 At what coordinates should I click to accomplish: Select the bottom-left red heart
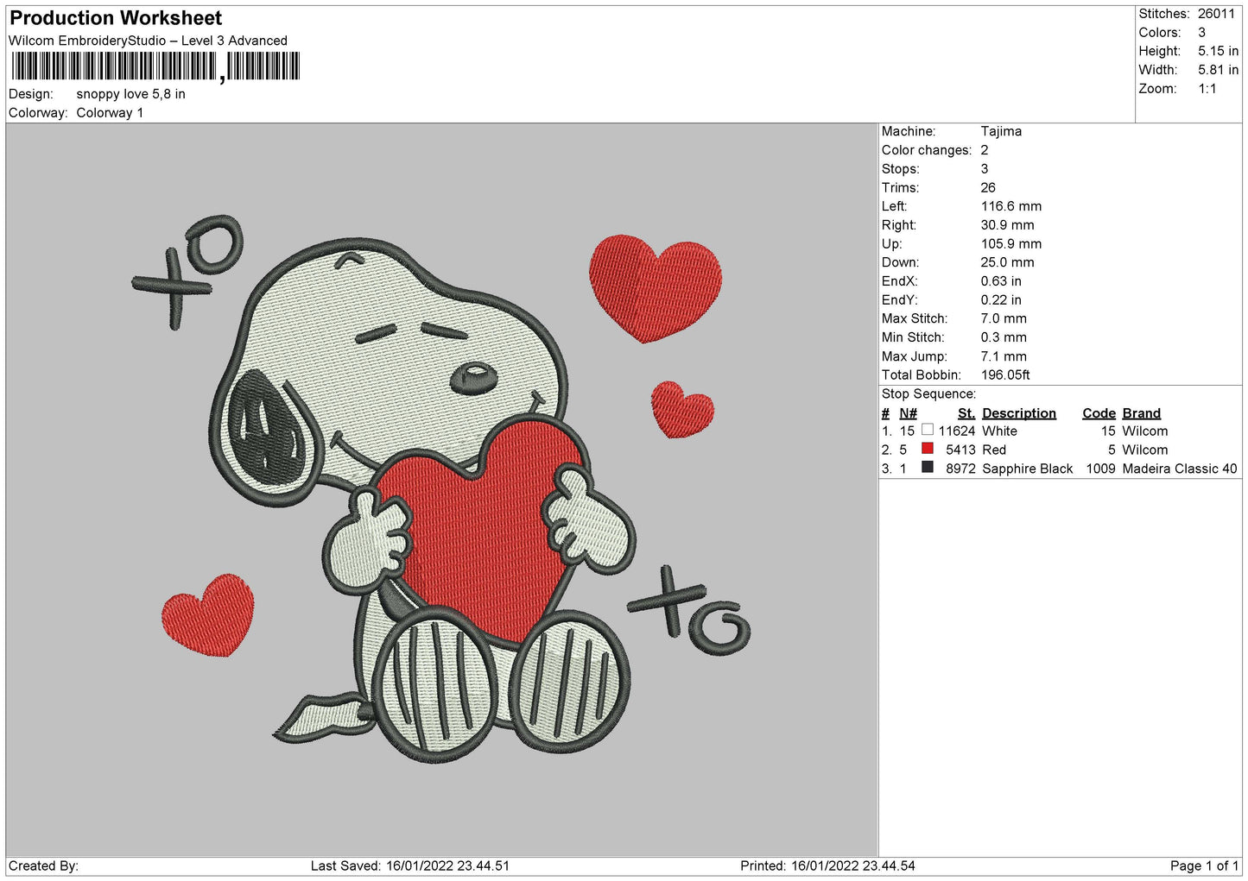click(x=209, y=614)
